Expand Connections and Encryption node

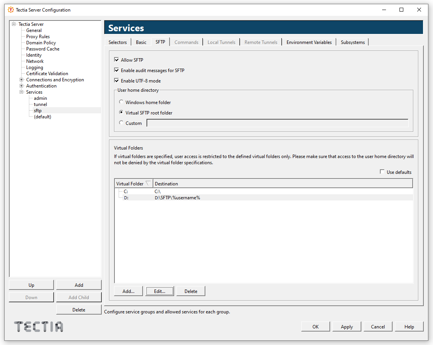point(21,79)
